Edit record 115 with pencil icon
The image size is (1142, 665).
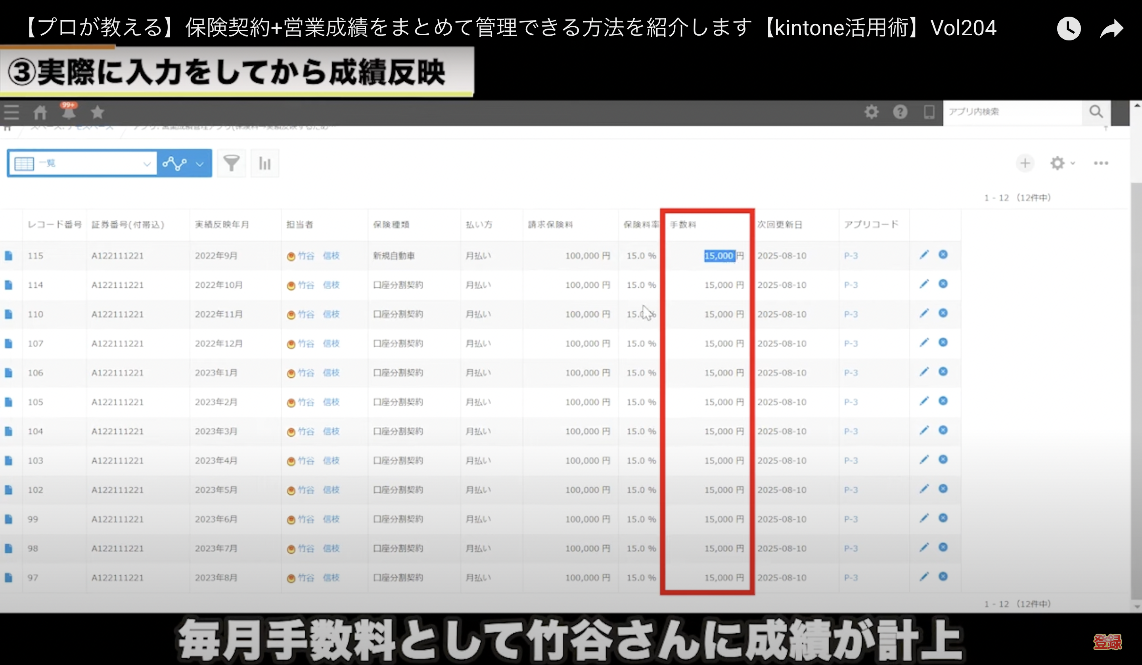click(924, 255)
